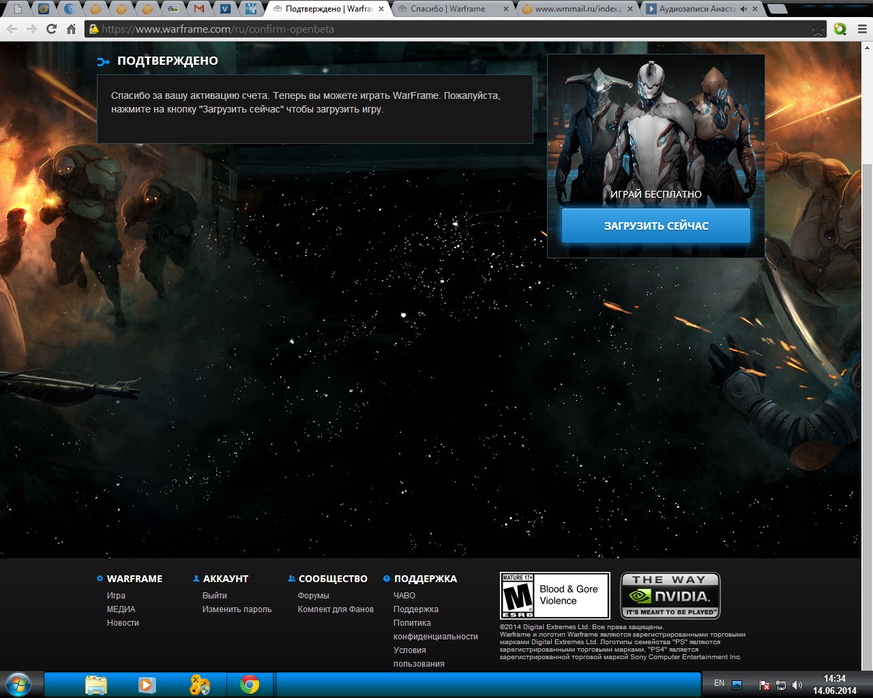This screenshot has height=698, width=873.
Task: Reload the Warframe page
Action: point(51,29)
